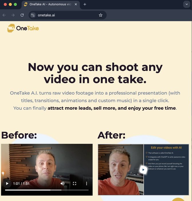
Task: Click the onetake.ai address bar
Action: pyautogui.click(x=68, y=15)
